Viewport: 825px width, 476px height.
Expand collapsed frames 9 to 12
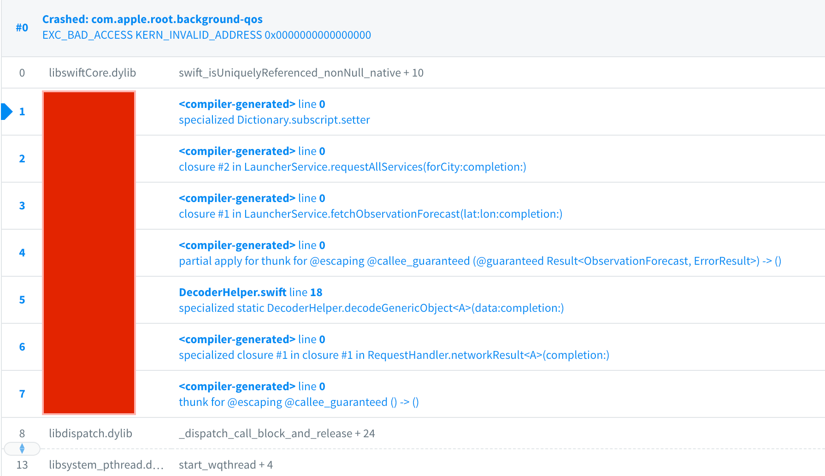[22, 448]
